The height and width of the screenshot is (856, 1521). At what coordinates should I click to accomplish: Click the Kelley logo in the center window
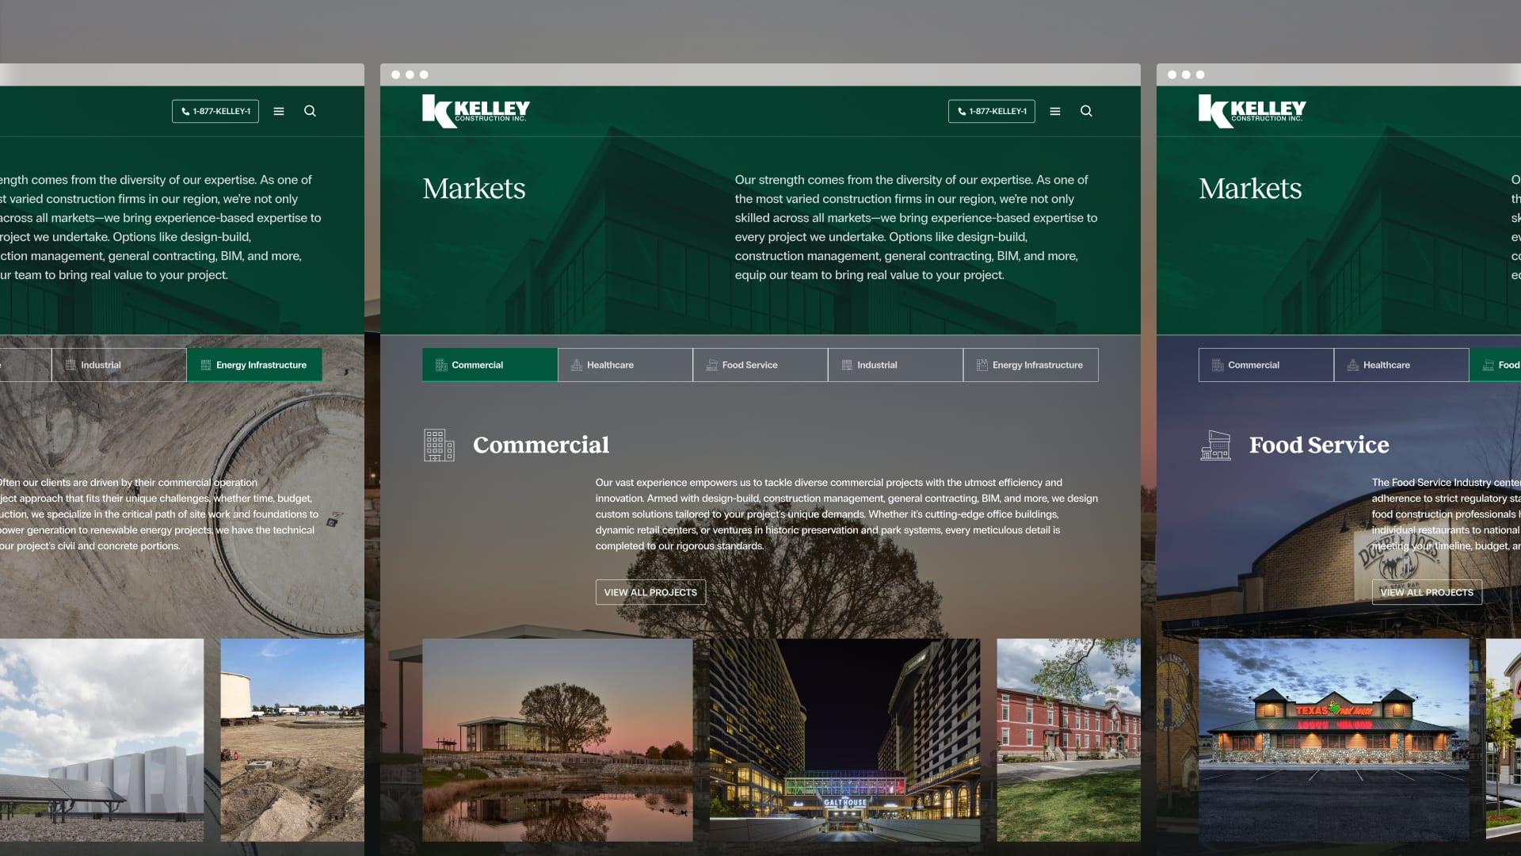[475, 111]
